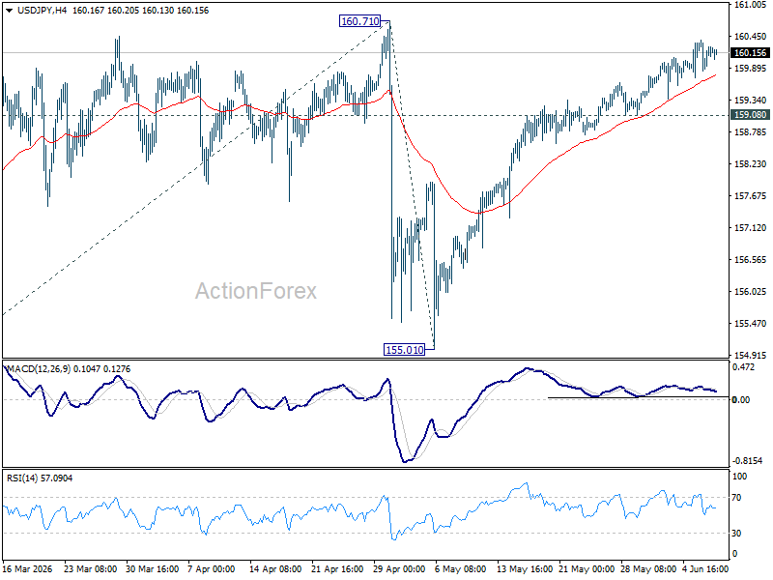This screenshot has width=773, height=580.
Task: Select the 159.895 price axis value
Action: (751, 69)
